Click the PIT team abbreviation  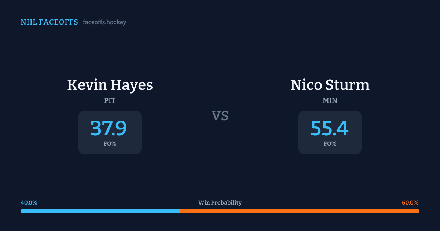click(110, 100)
